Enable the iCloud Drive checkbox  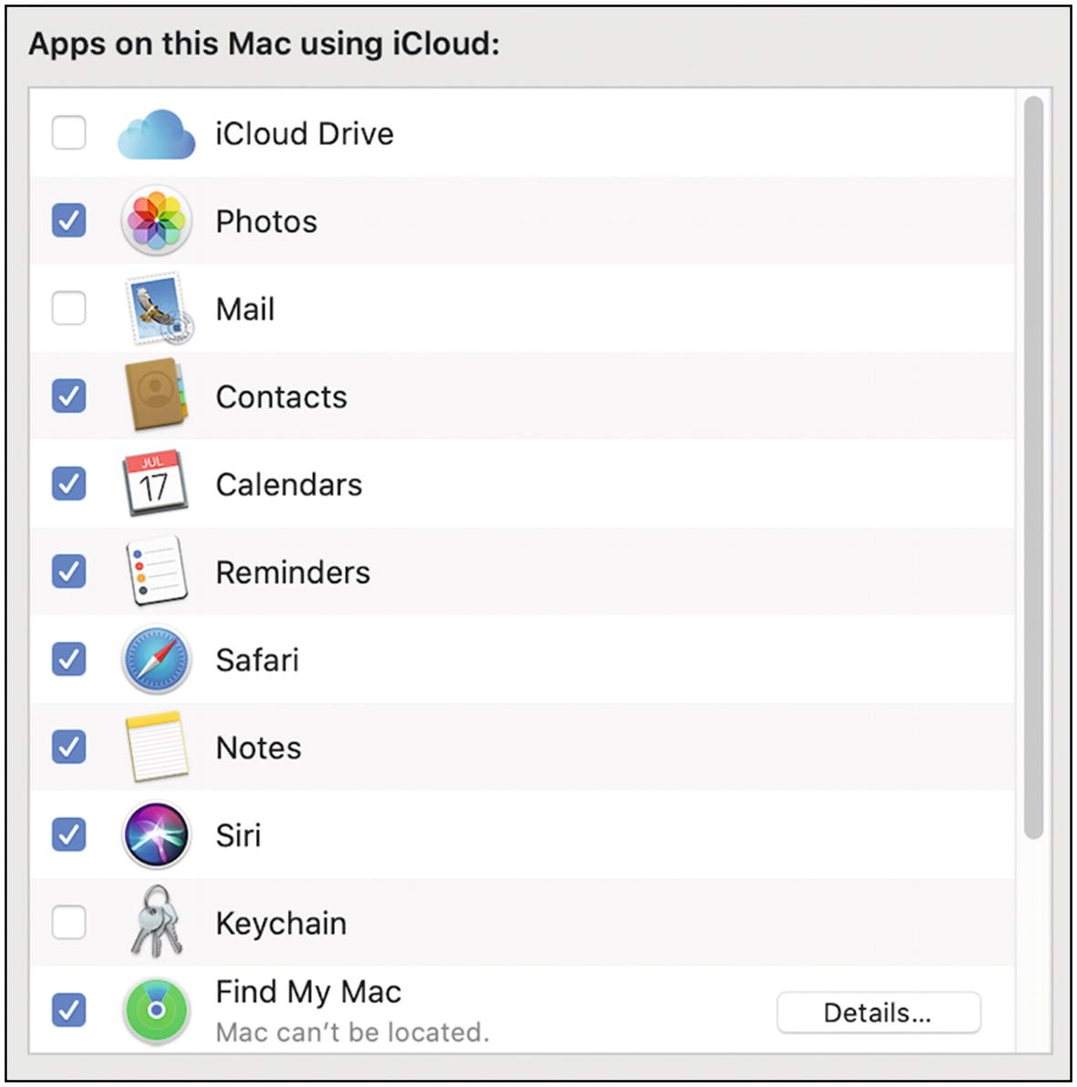[68, 132]
